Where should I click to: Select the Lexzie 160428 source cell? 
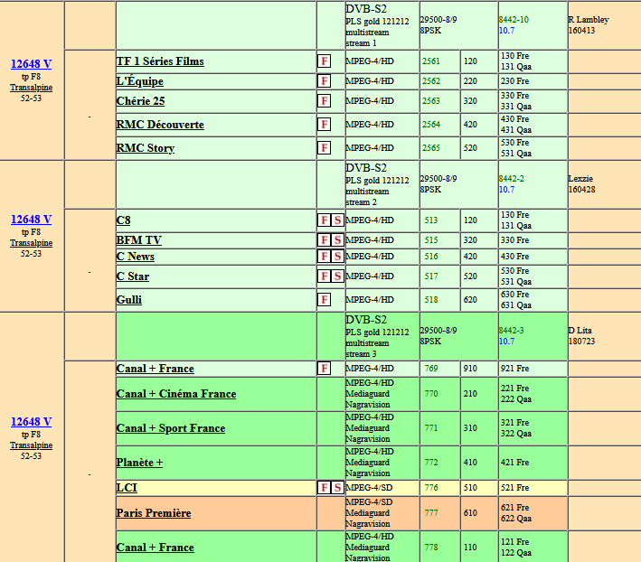[604, 184]
